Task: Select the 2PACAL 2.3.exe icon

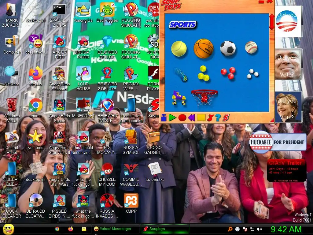Action: click(x=60, y=15)
